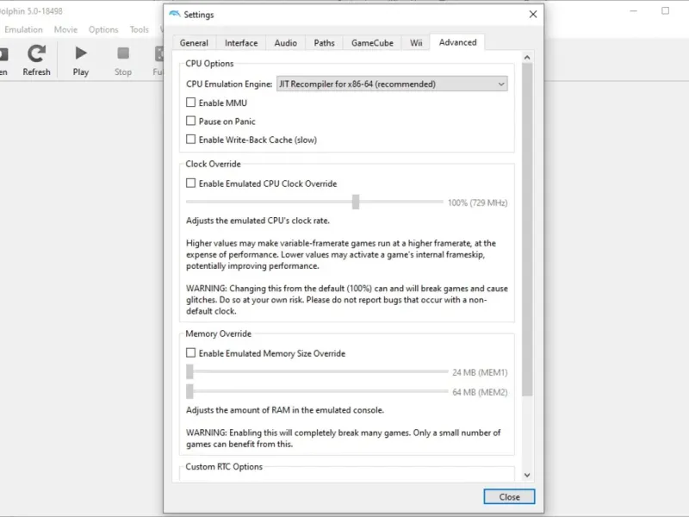The image size is (689, 517).
Task: Enable Write-Back Cache (slow) checkbox
Action: (190, 140)
